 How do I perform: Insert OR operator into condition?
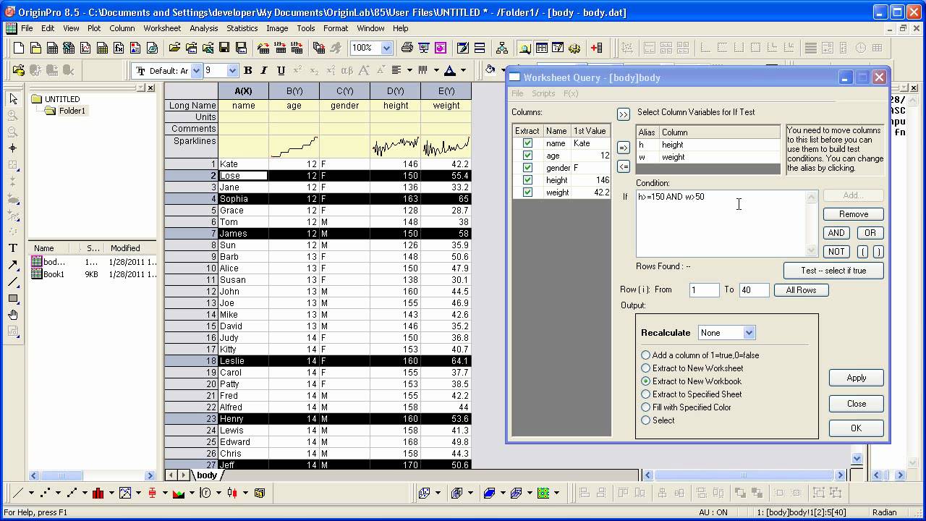[x=870, y=233]
